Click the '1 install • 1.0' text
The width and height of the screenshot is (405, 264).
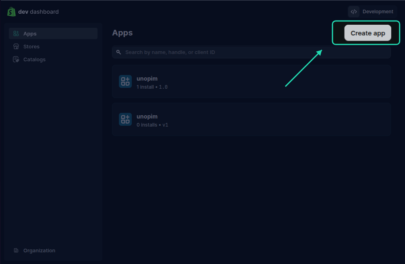pyautogui.click(x=152, y=87)
